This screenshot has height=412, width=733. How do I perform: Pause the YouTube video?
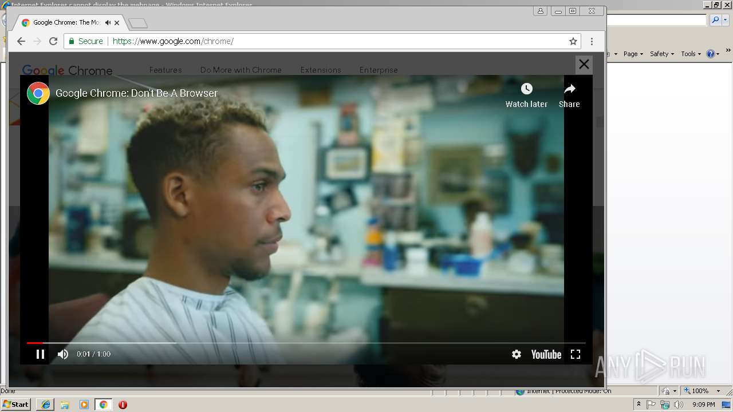pyautogui.click(x=40, y=354)
